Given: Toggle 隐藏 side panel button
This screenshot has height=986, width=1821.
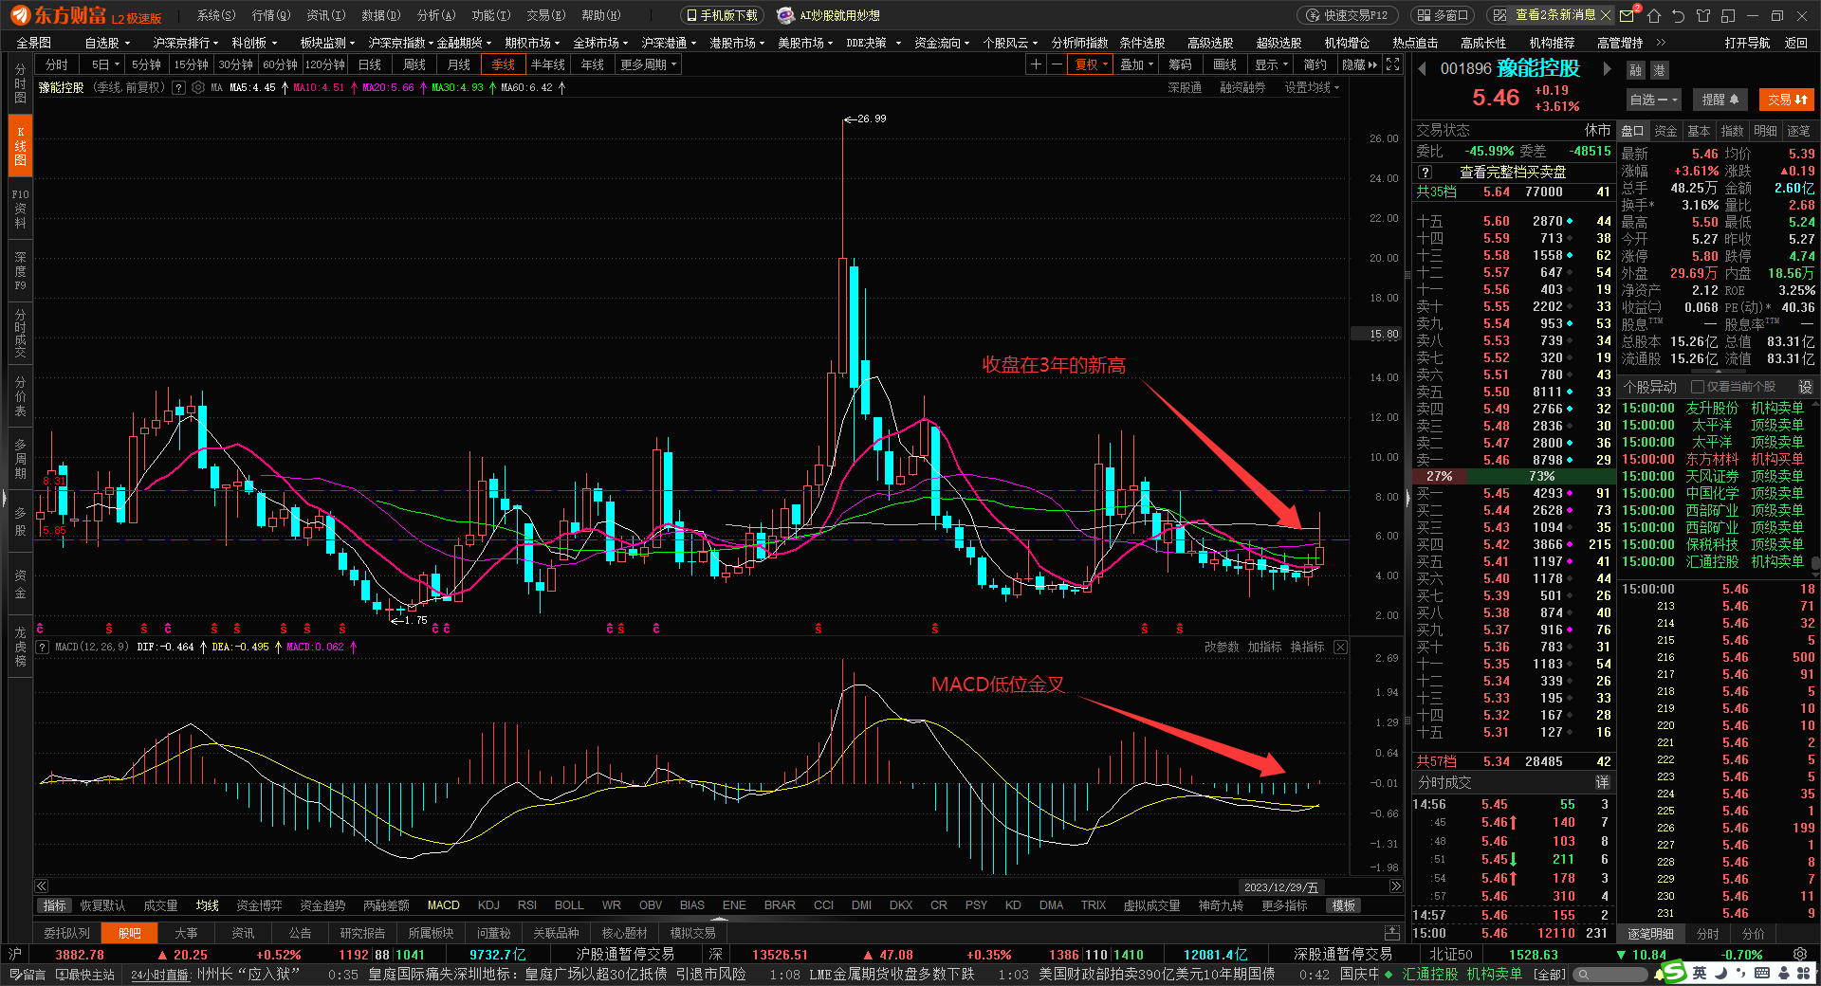Looking at the screenshot, I should tap(1359, 64).
